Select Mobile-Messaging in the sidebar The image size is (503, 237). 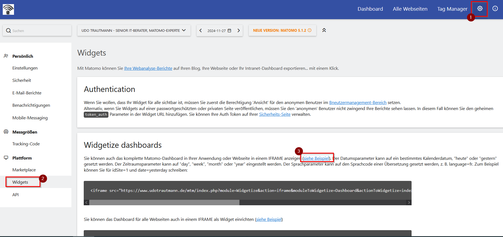(30, 118)
